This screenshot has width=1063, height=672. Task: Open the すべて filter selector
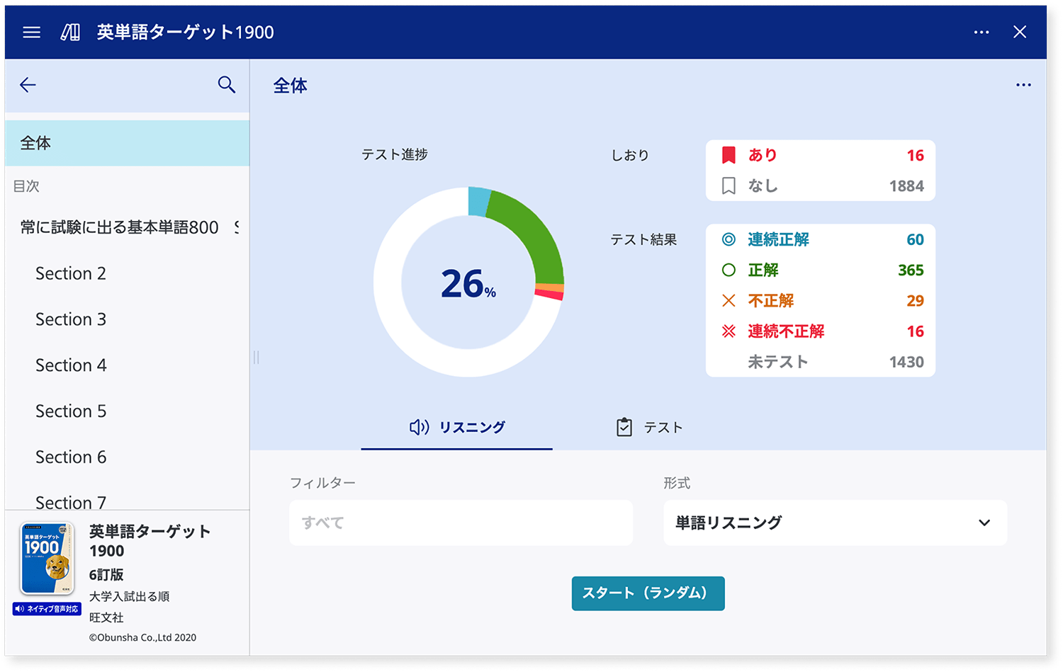[x=461, y=523]
